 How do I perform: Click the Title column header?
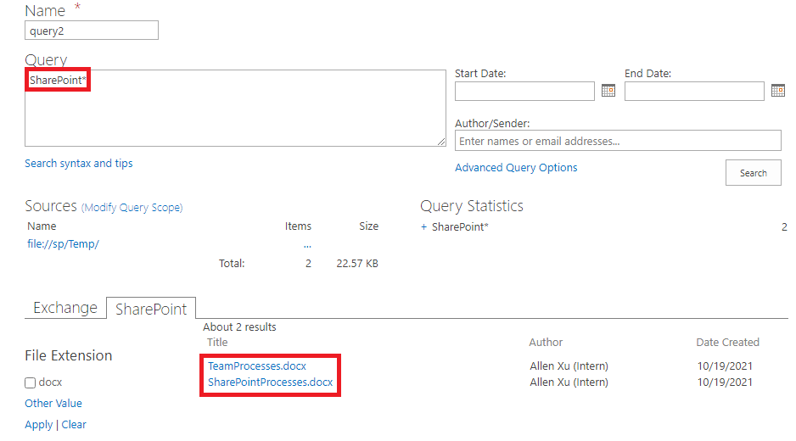point(217,343)
